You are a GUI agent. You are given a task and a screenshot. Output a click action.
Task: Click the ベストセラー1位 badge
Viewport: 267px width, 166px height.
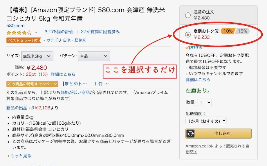(24, 40)
